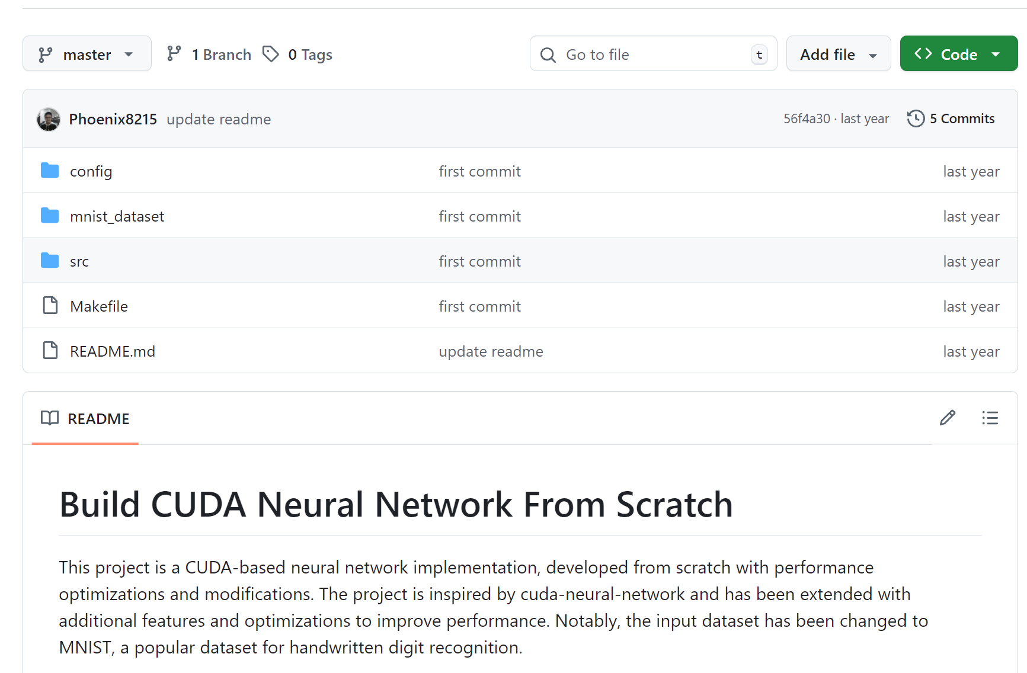The height and width of the screenshot is (673, 1027).
Task: Click the README.md file icon
Action: click(x=50, y=351)
